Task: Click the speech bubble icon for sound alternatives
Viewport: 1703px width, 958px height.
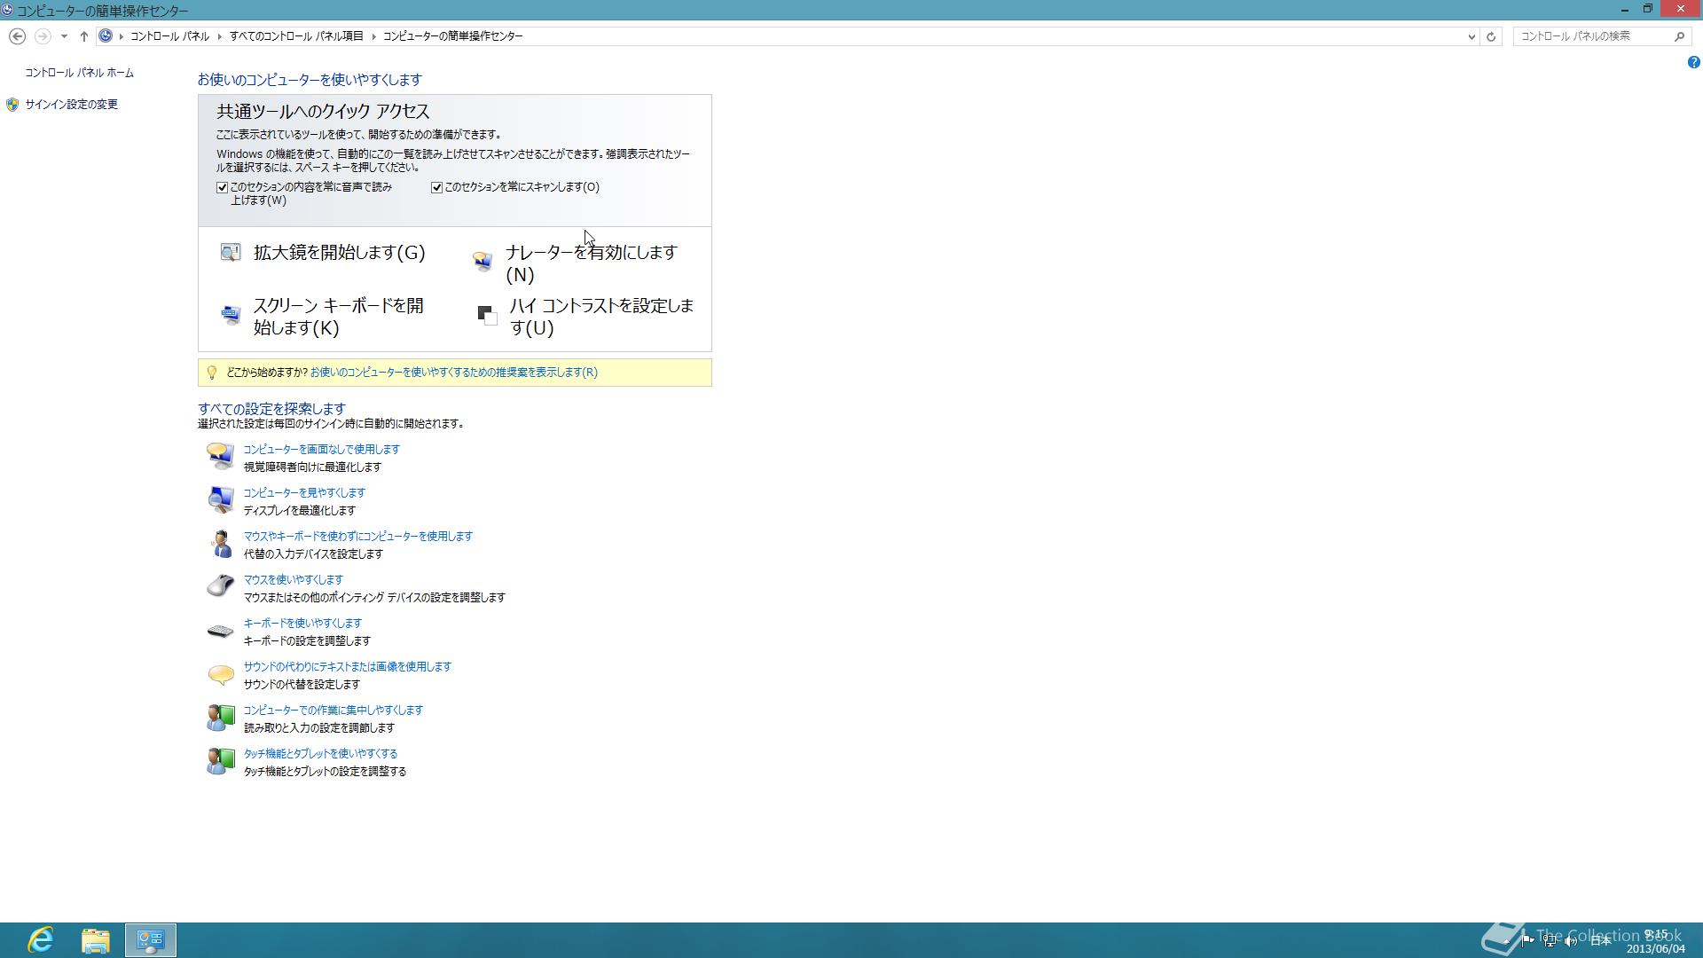Action: click(x=220, y=674)
